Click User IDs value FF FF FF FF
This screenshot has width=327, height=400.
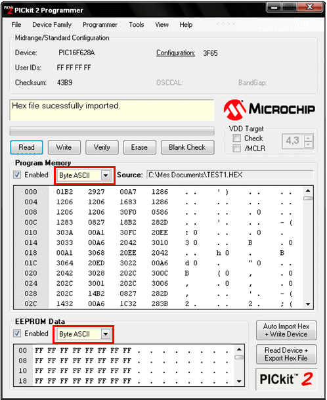click(x=74, y=68)
